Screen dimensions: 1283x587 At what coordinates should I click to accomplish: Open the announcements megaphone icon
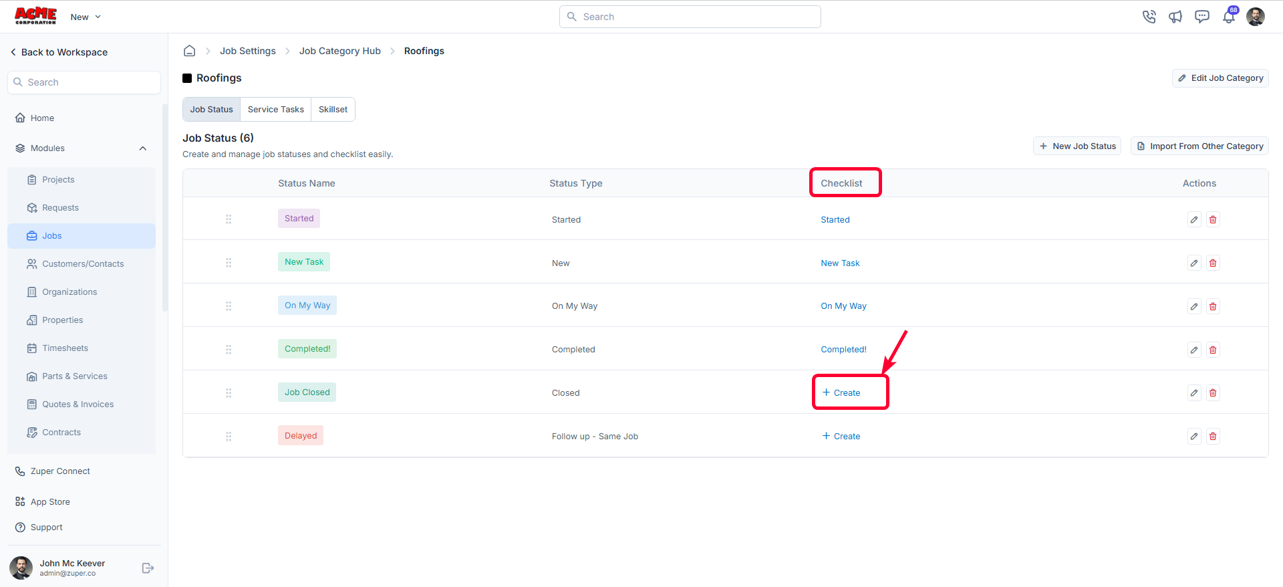pos(1175,17)
